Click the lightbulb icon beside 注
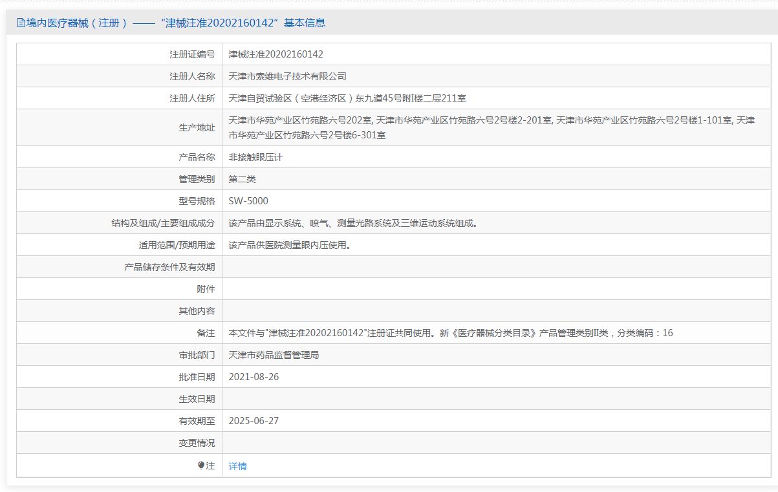The image size is (778, 492). pyautogui.click(x=201, y=465)
